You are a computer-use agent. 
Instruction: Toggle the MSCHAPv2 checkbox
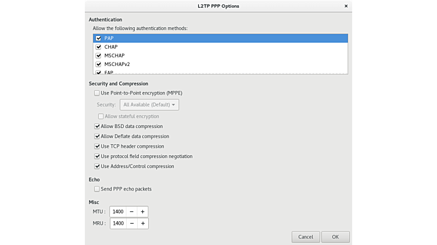tap(99, 64)
